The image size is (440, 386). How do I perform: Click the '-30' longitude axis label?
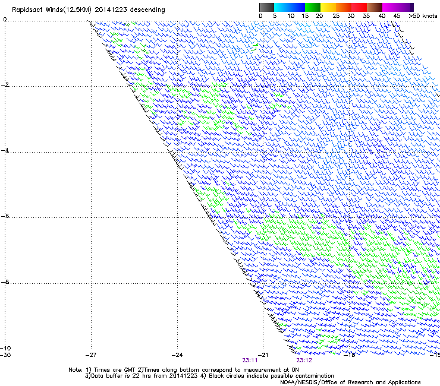click(5, 355)
